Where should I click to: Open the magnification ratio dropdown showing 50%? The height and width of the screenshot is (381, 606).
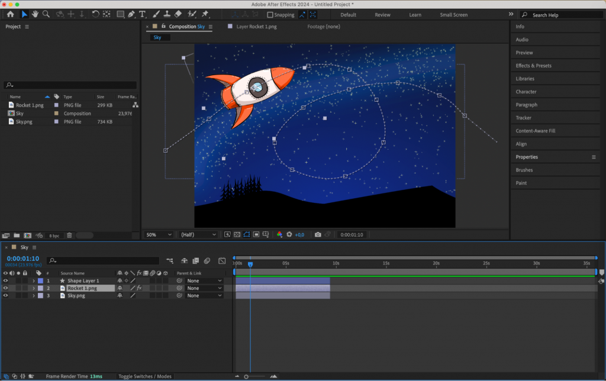pos(158,234)
